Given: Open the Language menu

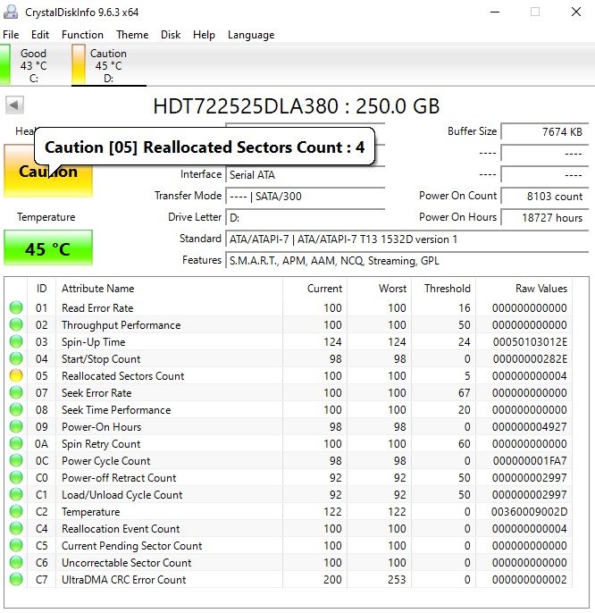Looking at the screenshot, I should pos(251,35).
